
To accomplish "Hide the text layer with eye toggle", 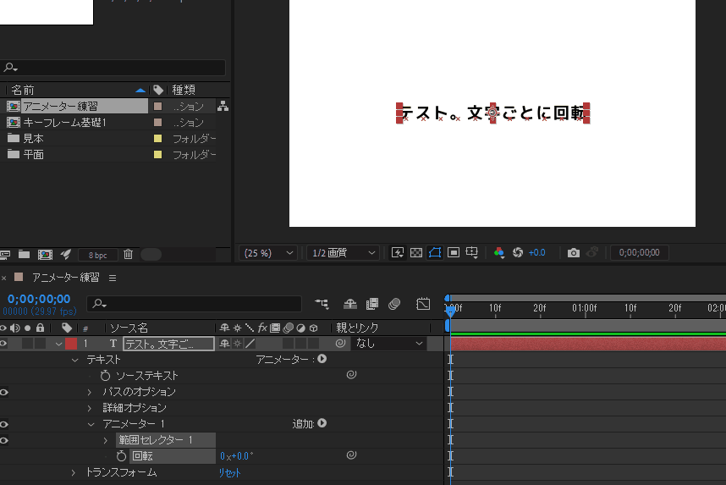I will click(x=3, y=344).
